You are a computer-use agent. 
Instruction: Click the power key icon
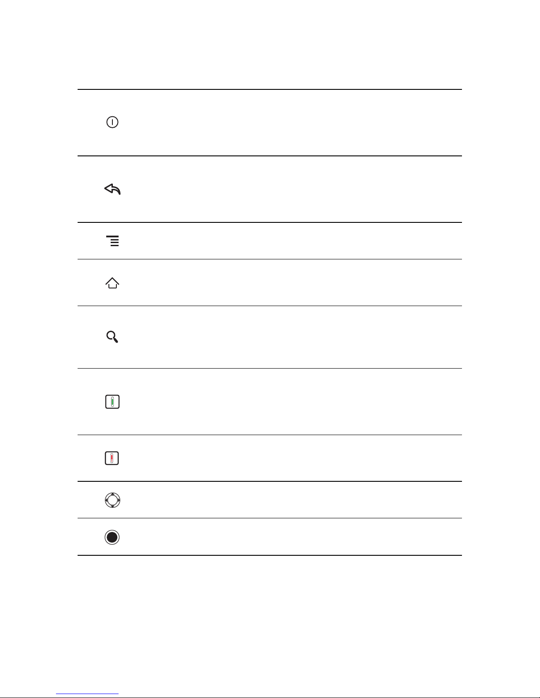[112, 122]
